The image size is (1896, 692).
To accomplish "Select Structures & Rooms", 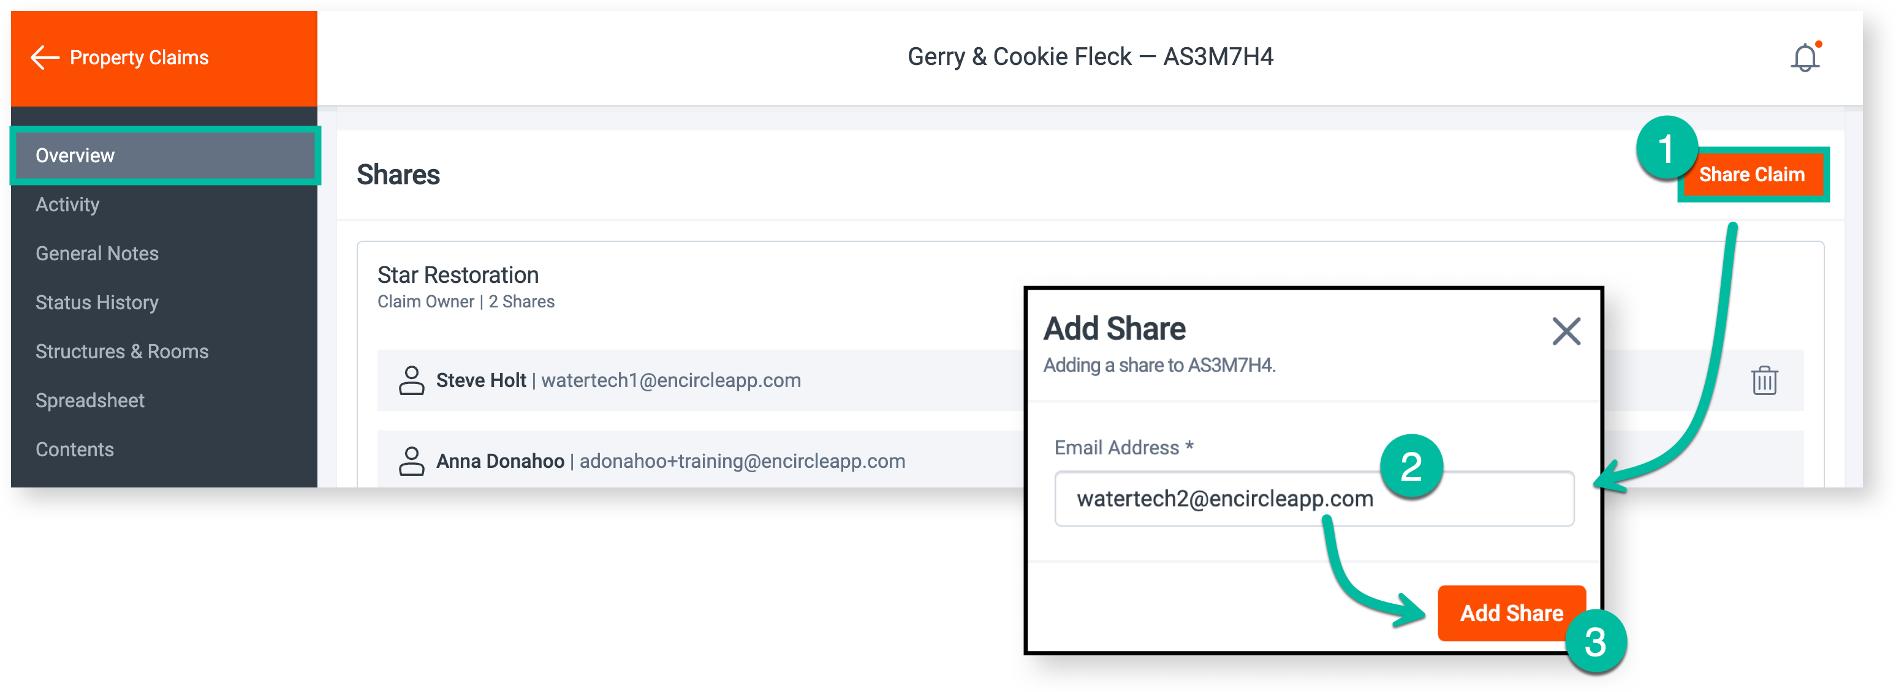I will 122,351.
